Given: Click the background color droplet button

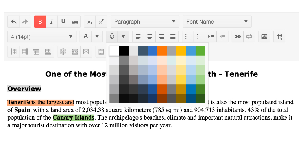Looking at the screenshot, I should (x=112, y=37).
